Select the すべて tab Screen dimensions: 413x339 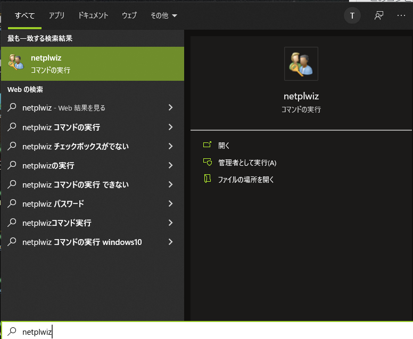coord(24,16)
